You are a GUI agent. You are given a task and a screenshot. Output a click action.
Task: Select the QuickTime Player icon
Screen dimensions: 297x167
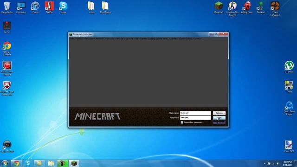point(289,108)
